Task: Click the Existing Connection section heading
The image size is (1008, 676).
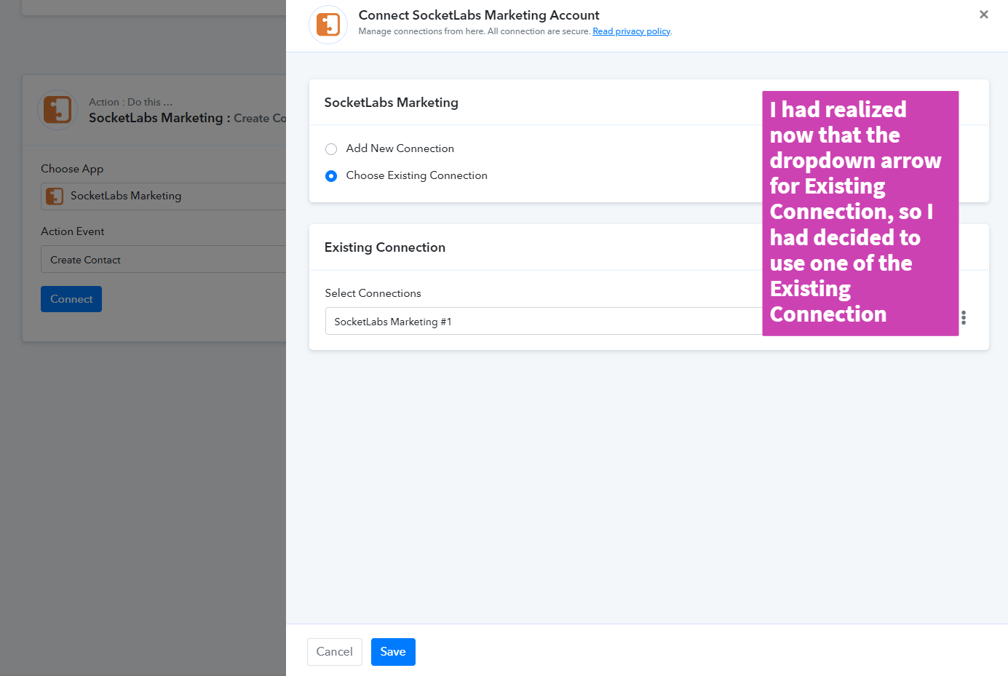Action: [x=385, y=247]
